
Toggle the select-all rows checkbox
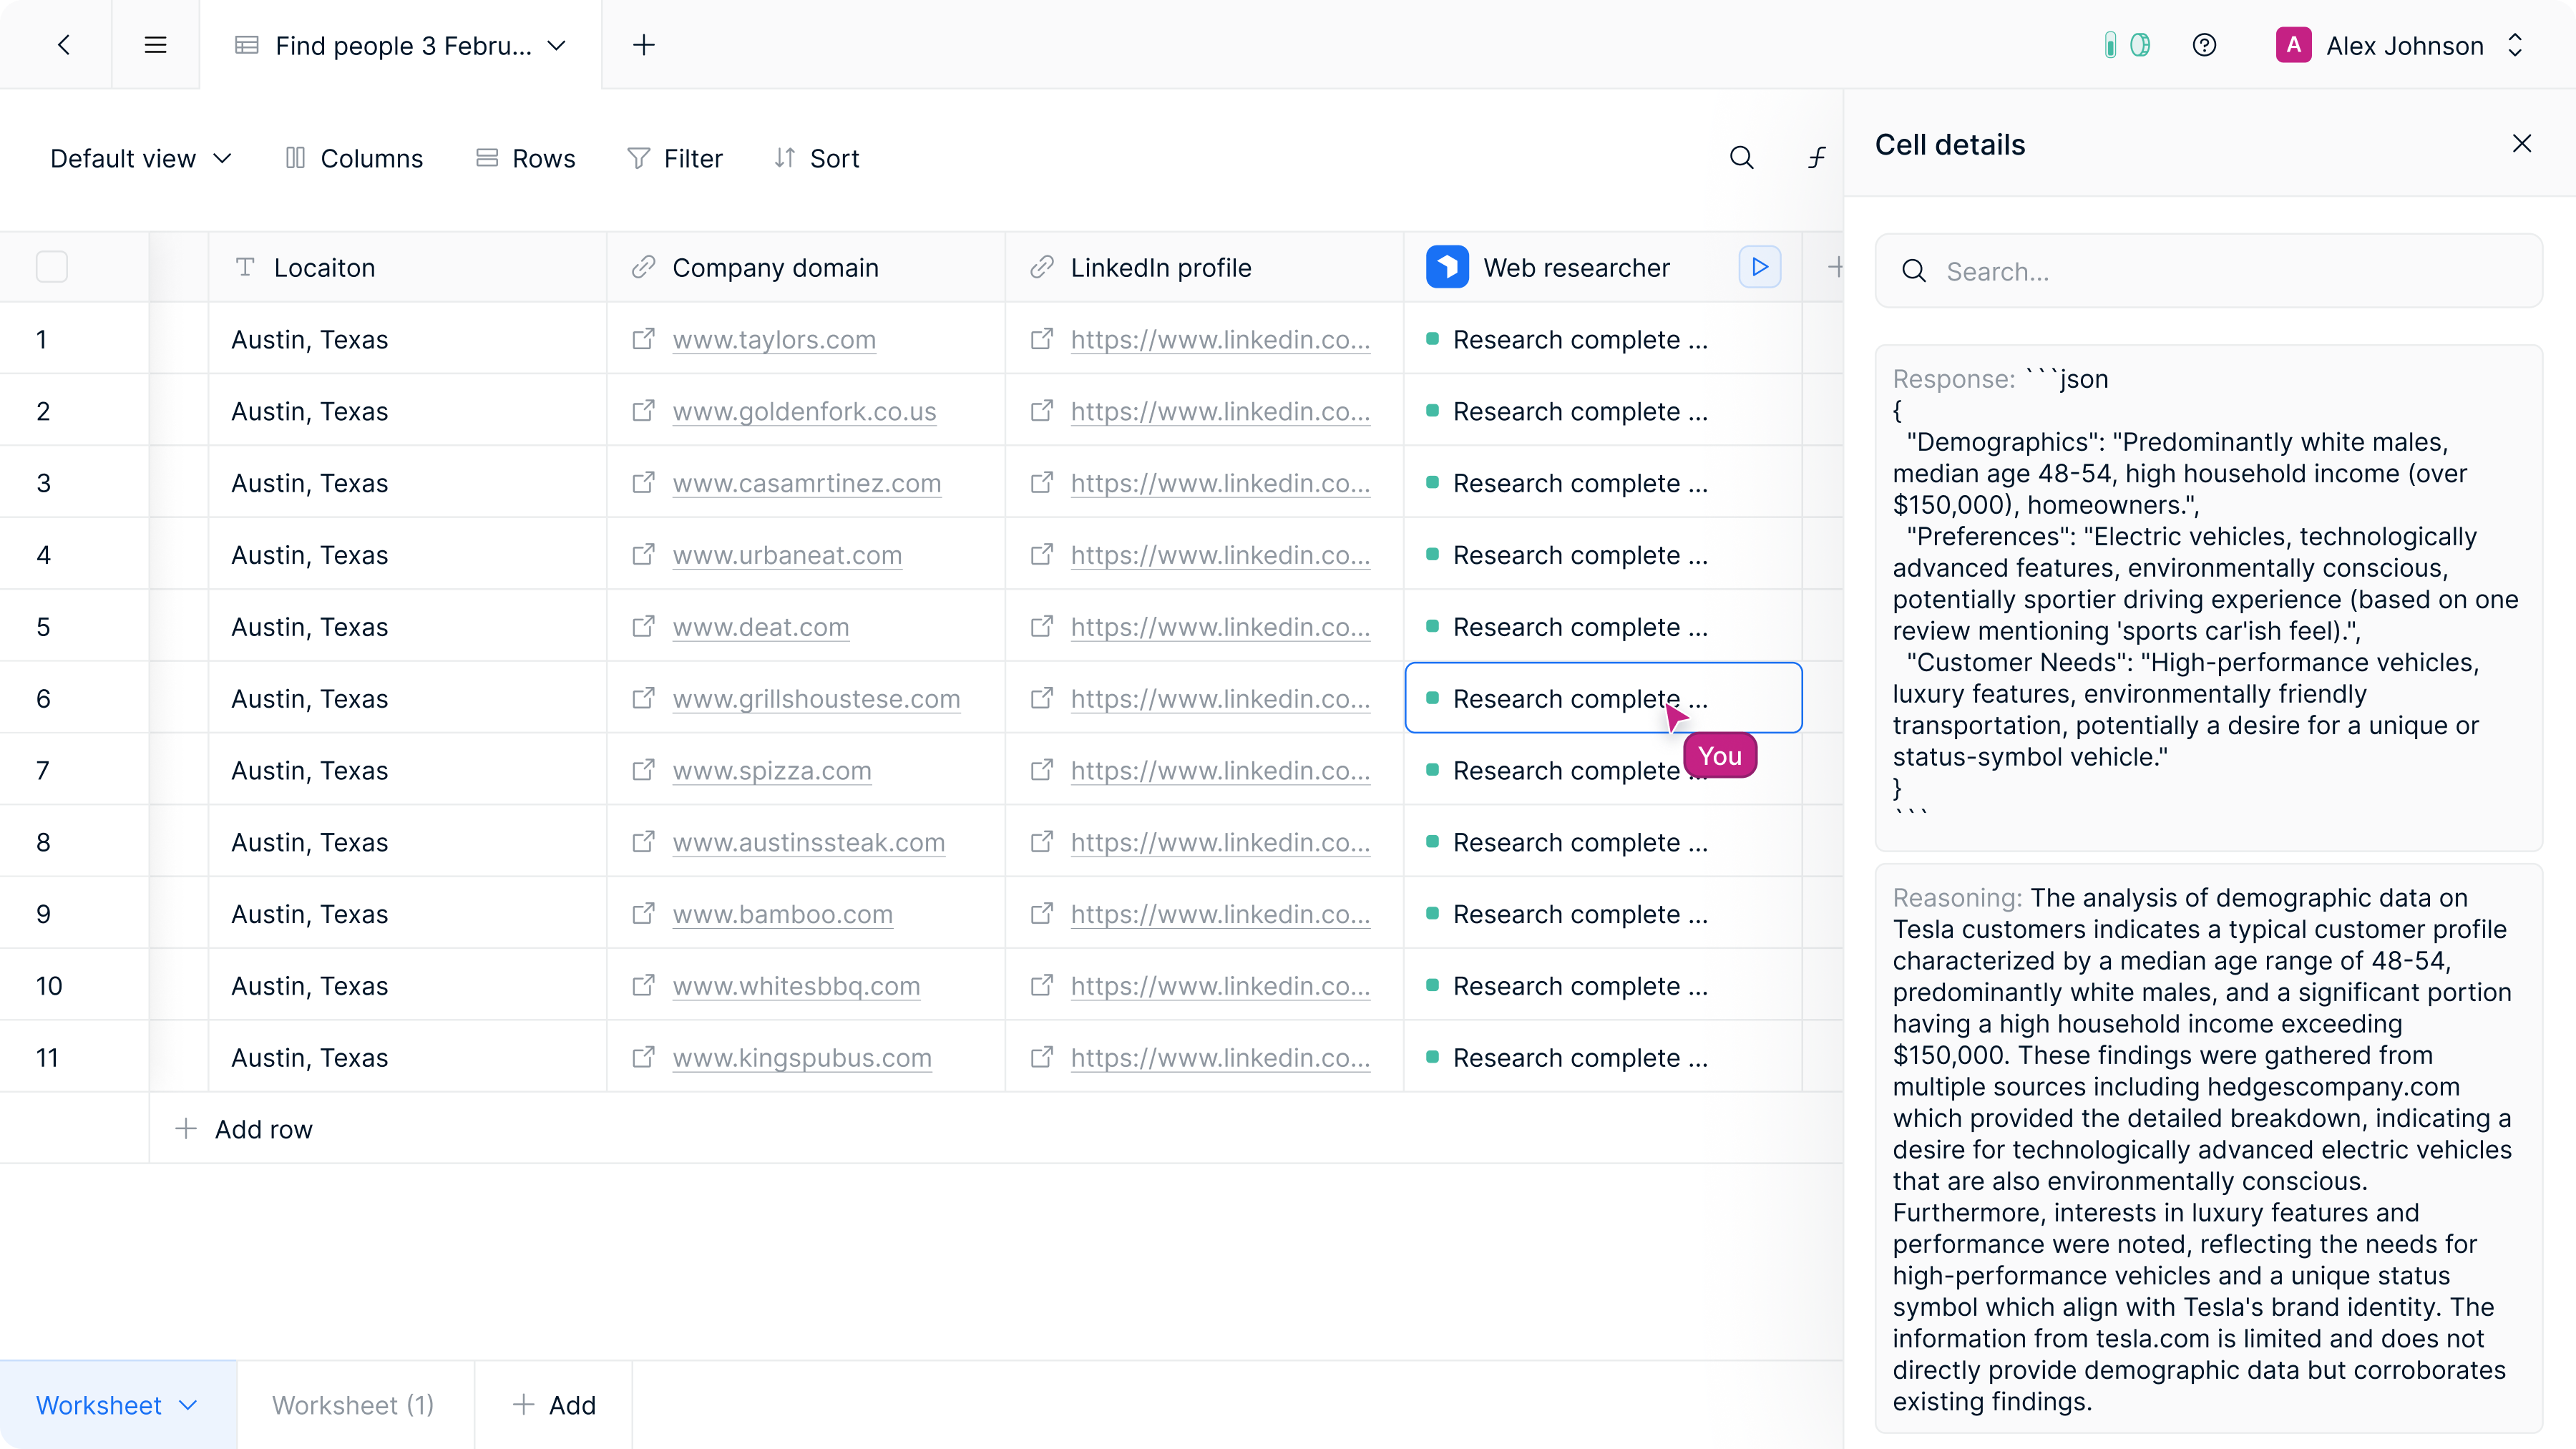(x=52, y=267)
